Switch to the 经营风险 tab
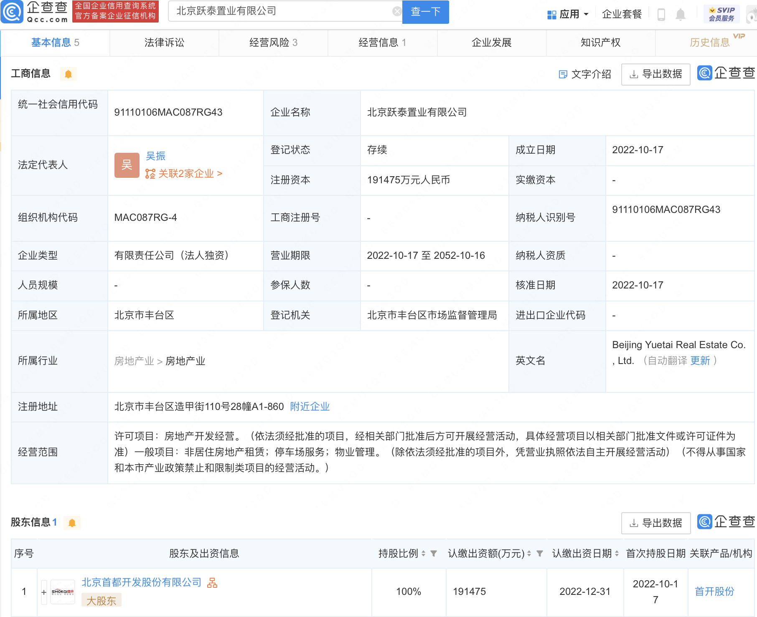This screenshot has width=757, height=617. point(273,43)
